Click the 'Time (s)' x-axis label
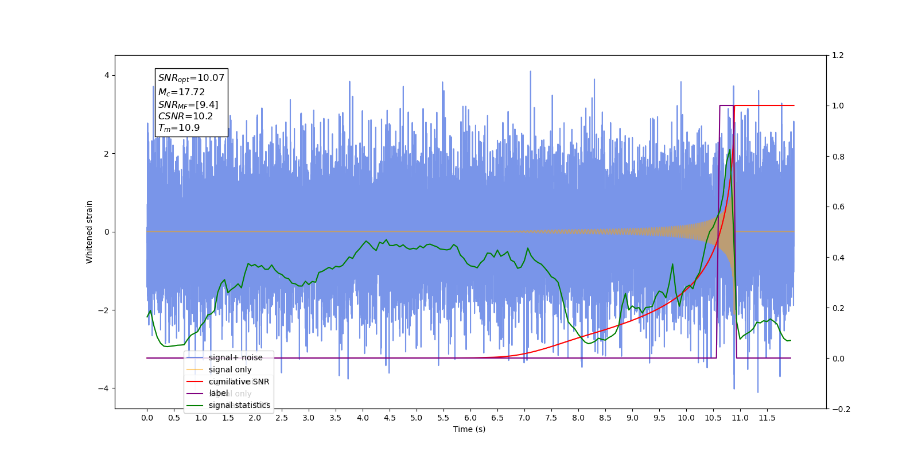Screen dimensions: 918x459 (x=469, y=429)
